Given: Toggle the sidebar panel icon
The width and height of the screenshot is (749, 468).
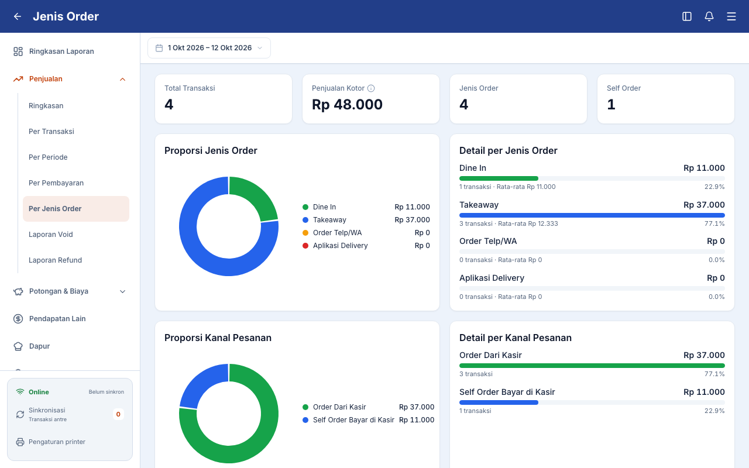Looking at the screenshot, I should pos(687,16).
